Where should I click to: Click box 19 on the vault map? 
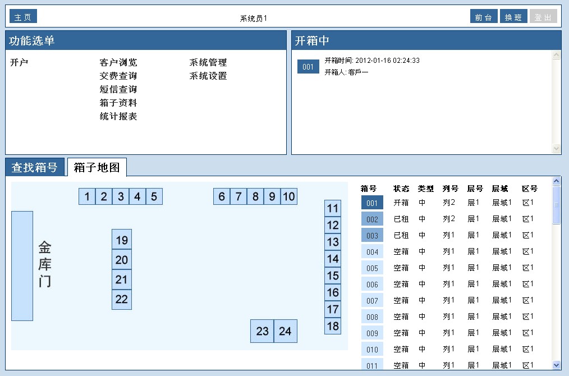pyautogui.click(x=122, y=240)
